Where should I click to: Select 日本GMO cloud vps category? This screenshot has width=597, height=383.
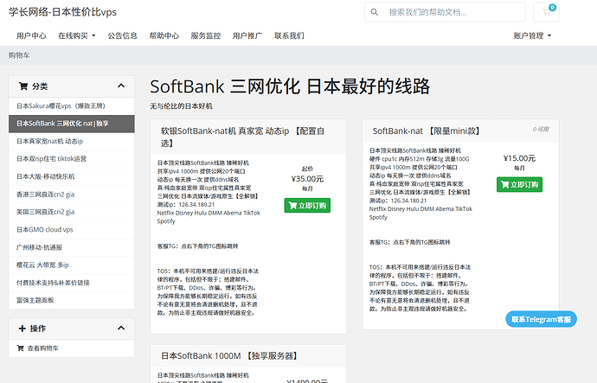pos(72,230)
